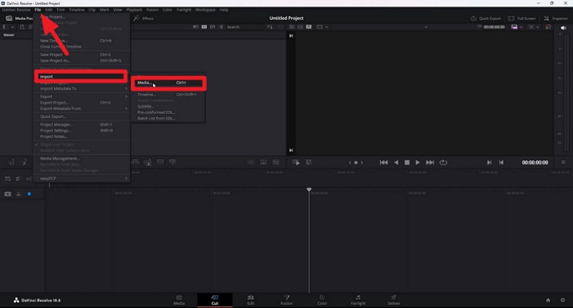Click the fast review icon
Viewport: 573px width, 308px height.
(296, 162)
